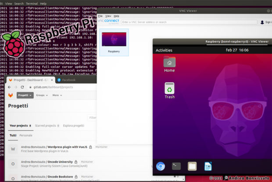Click the Facebook tab favicon
Viewport: 272px width, 182px height.
click(x=59, y=80)
